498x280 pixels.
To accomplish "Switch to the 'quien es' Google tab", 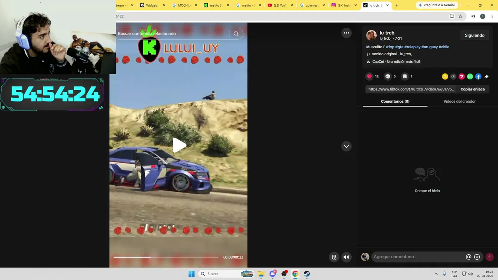I will (312, 5).
